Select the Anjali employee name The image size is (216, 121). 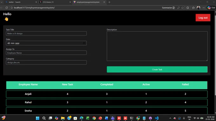click(x=28, y=94)
